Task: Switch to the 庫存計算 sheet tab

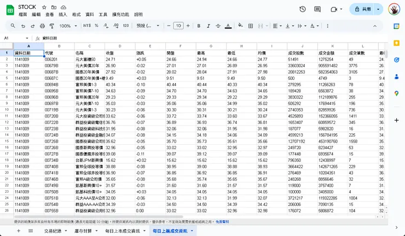Action: click(x=83, y=231)
